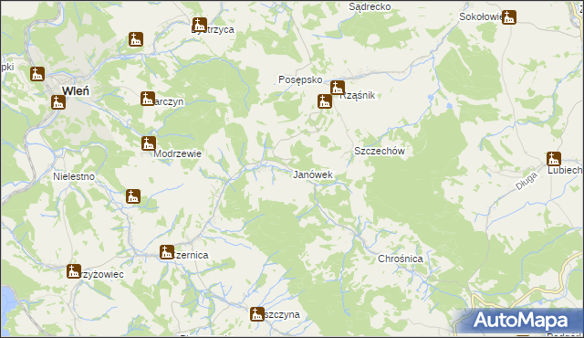Select the Sokołowiec label
The image size is (584, 338).
(x=481, y=16)
